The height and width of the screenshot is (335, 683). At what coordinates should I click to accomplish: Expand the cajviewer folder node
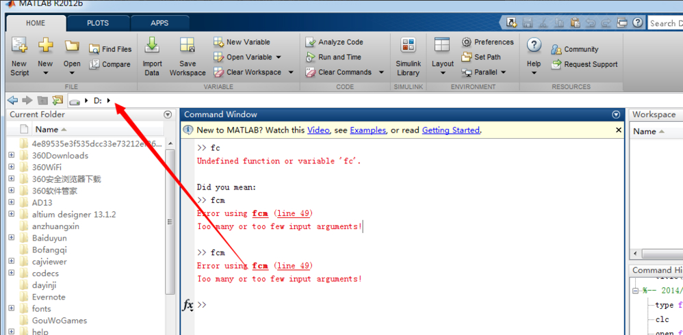click(x=12, y=261)
